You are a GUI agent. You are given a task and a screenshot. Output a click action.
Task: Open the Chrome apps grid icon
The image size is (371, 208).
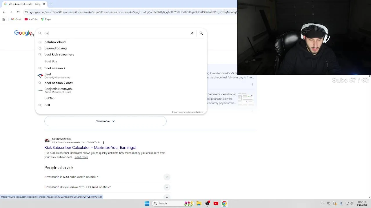click(x=4, y=19)
